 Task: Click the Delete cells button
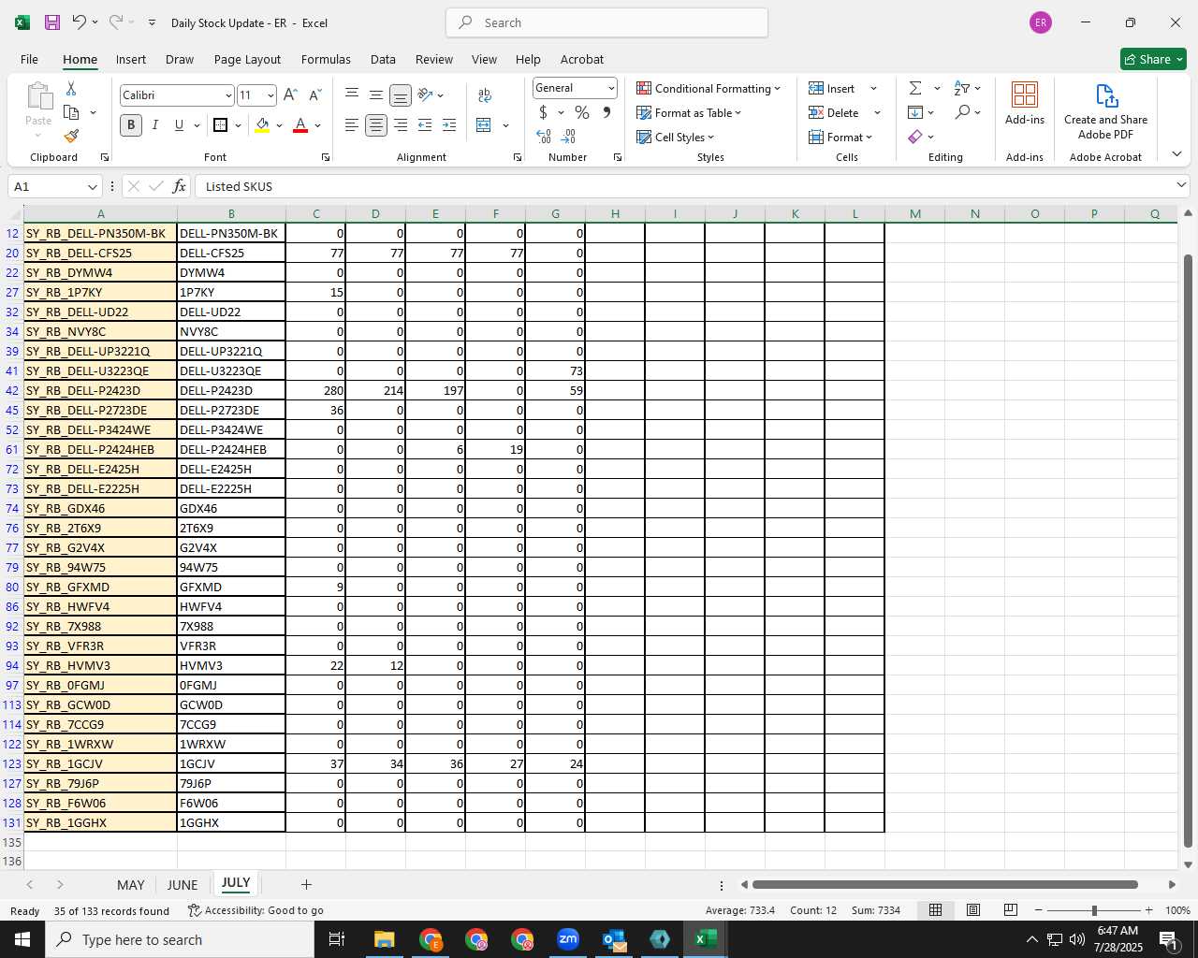point(834,112)
